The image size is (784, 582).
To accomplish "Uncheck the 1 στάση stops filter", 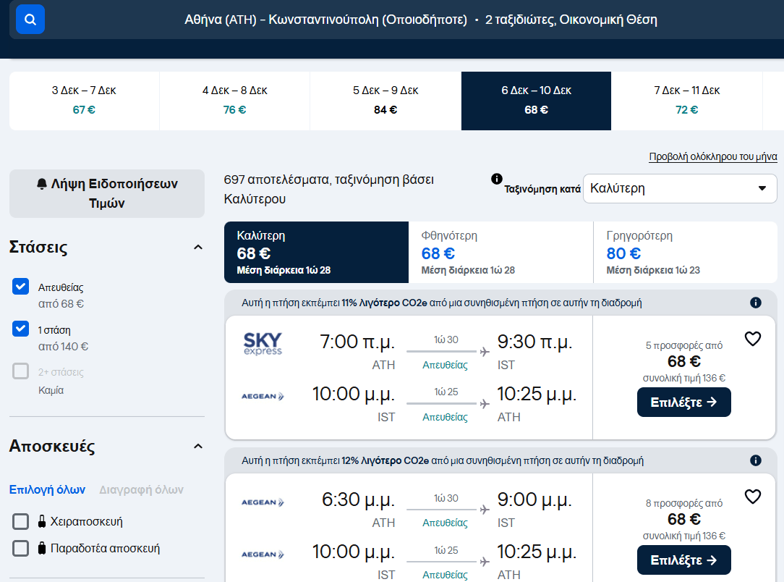I will click(x=20, y=329).
